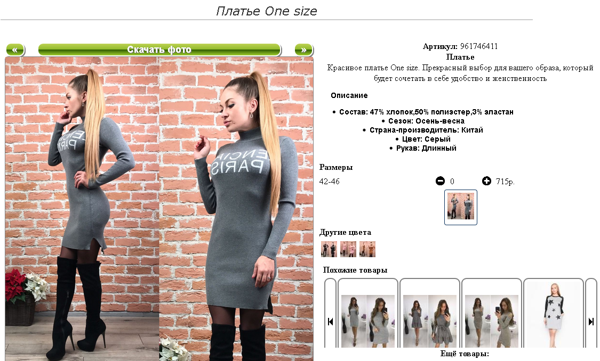Select the grey dress preview thumbnail
This screenshot has width=600, height=361.
click(x=461, y=207)
